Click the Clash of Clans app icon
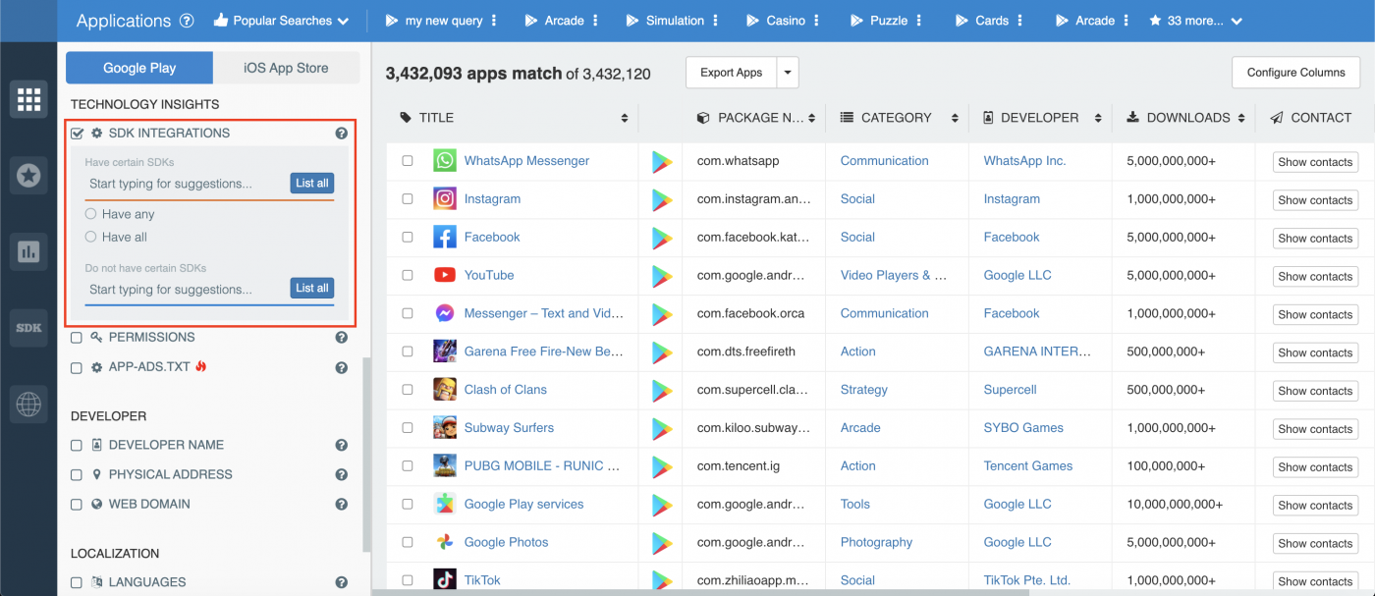The width and height of the screenshot is (1375, 596). [x=445, y=390]
